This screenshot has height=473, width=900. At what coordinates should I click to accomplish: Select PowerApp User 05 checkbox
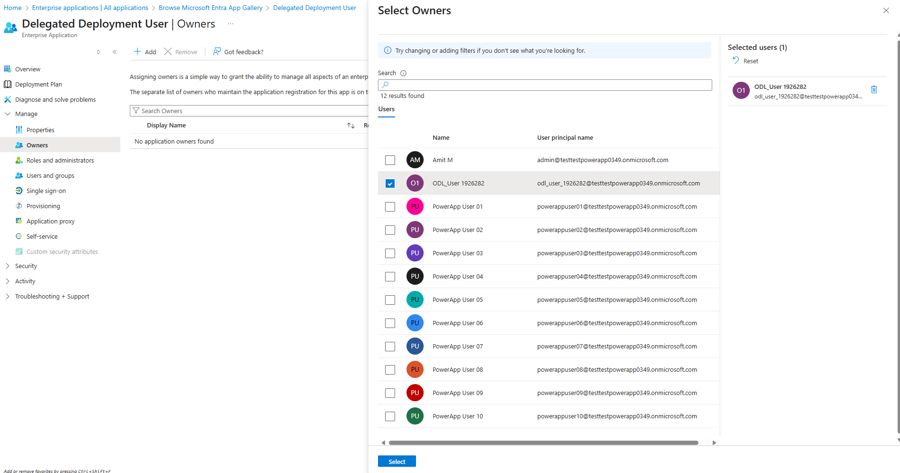pyautogui.click(x=390, y=300)
